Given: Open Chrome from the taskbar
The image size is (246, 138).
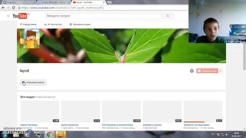Looking at the screenshot, I should 50,135.
